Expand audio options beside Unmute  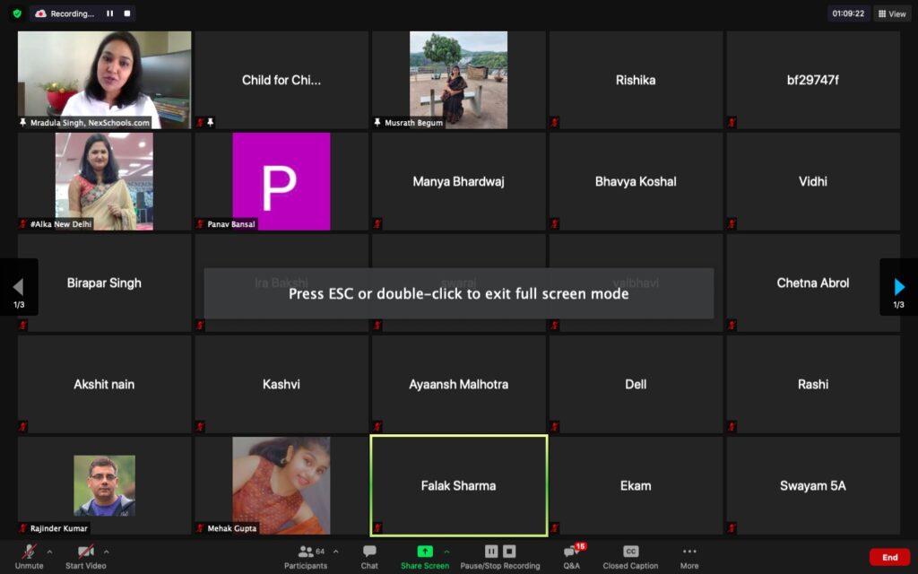49,552
